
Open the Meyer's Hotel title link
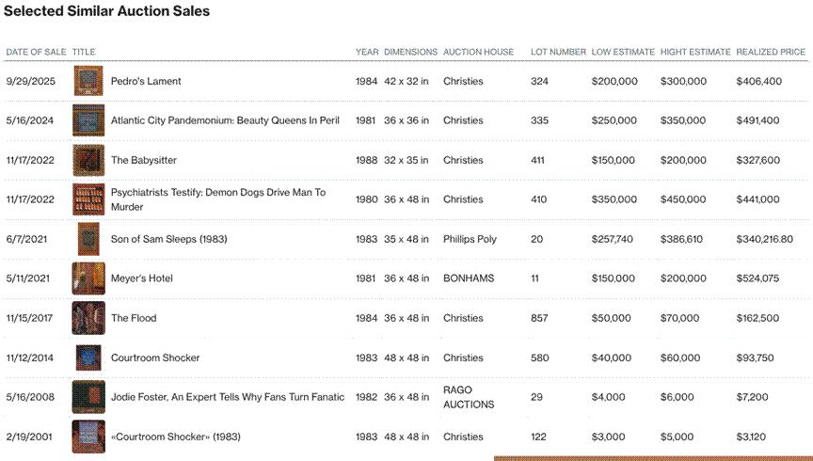tap(141, 278)
